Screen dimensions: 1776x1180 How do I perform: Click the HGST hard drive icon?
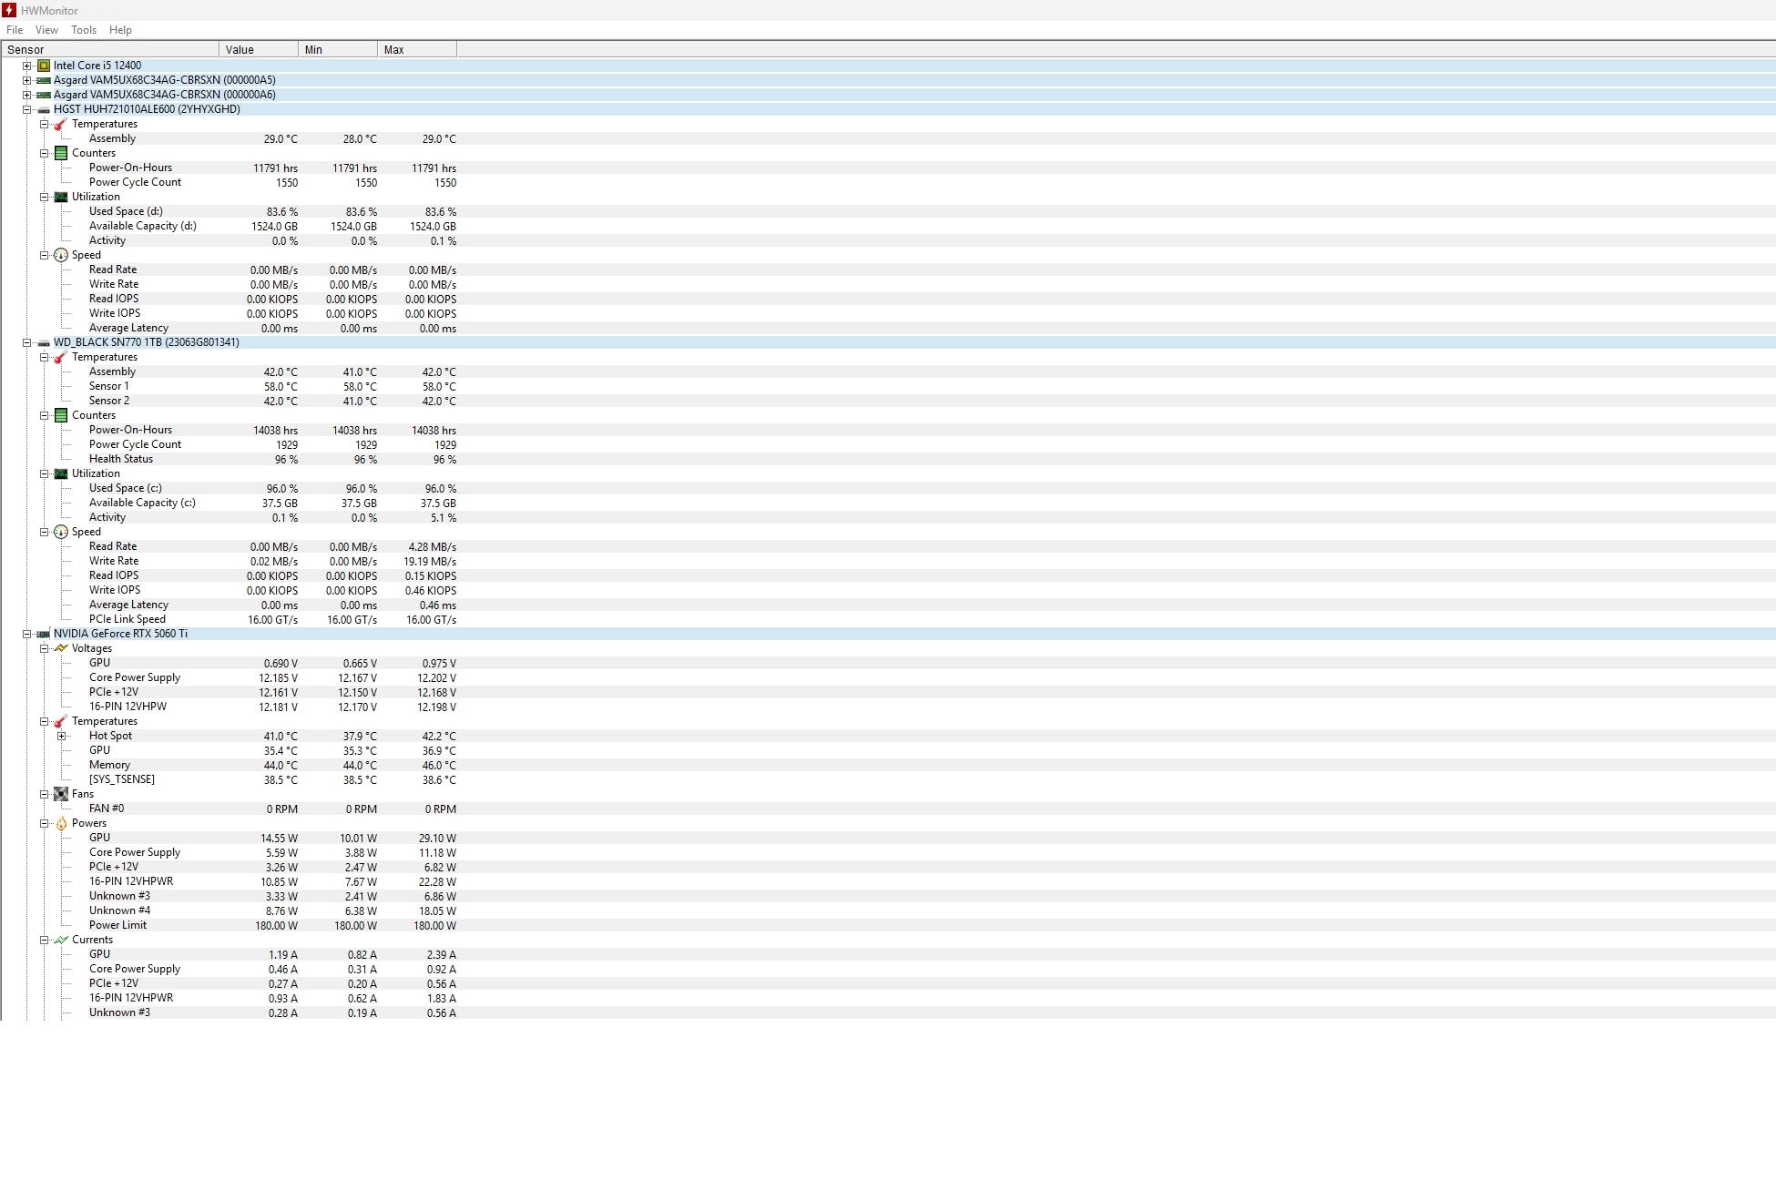(x=44, y=110)
